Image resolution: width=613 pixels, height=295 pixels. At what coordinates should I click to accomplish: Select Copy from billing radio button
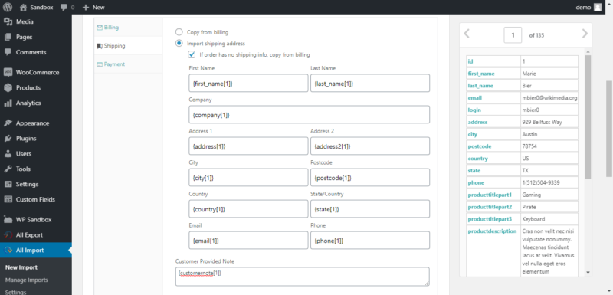[x=179, y=32]
